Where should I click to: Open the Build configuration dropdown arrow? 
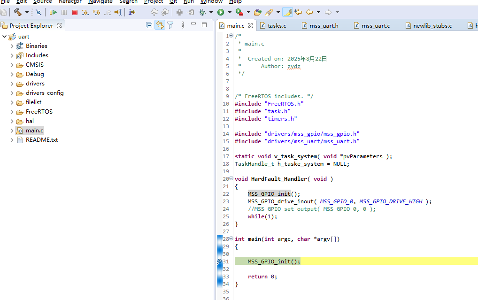click(27, 12)
